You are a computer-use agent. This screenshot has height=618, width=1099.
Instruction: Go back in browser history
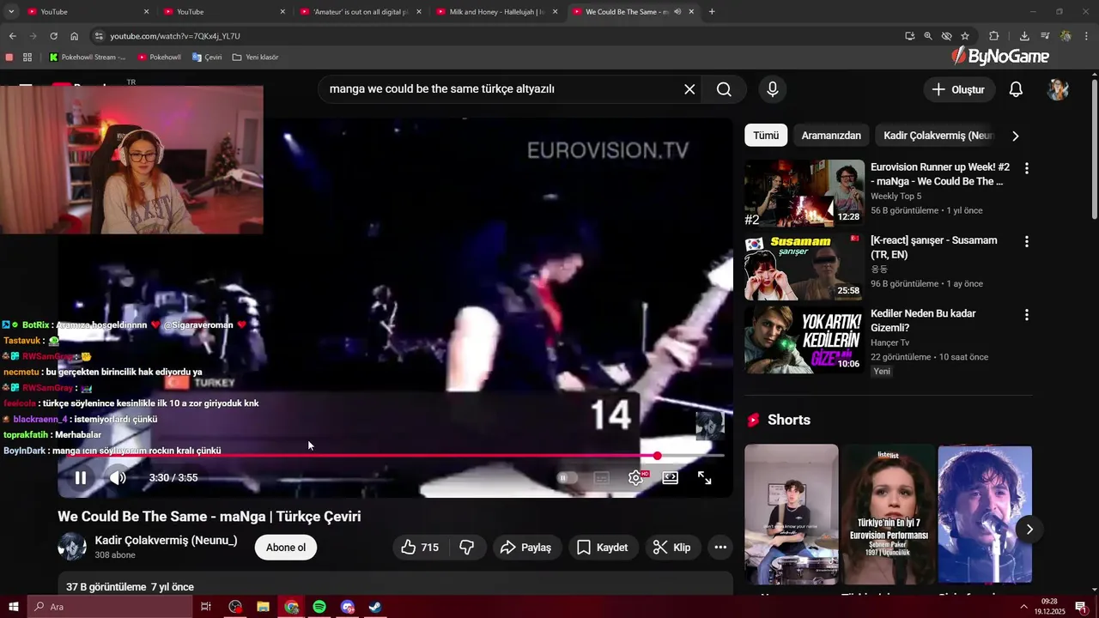[12, 36]
